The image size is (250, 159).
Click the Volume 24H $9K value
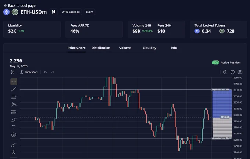pyautogui.click(x=136, y=31)
